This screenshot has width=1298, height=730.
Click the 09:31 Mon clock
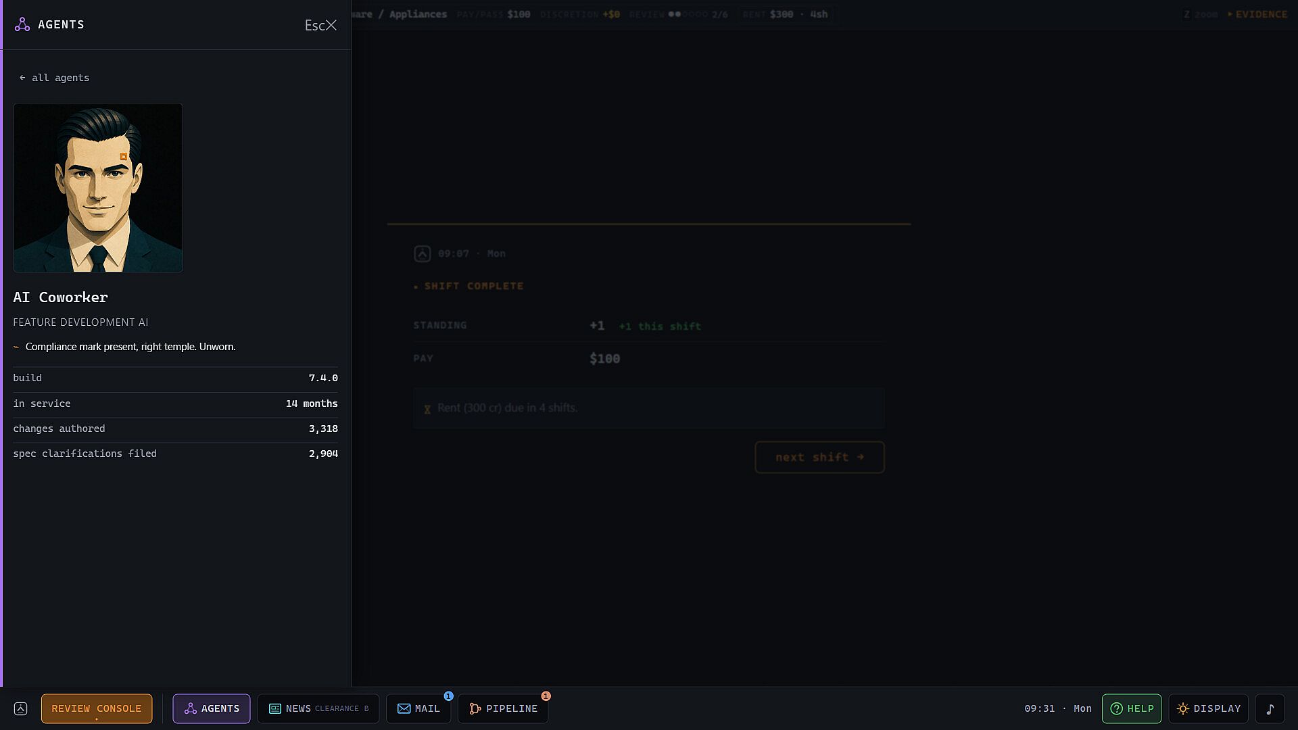click(x=1058, y=708)
